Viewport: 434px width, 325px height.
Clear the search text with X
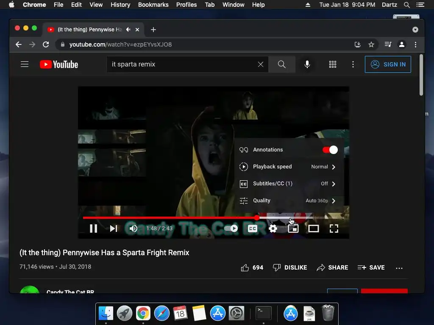click(x=261, y=64)
